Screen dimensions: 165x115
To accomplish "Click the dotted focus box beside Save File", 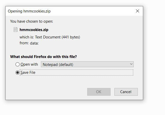I will coord(77,73).
